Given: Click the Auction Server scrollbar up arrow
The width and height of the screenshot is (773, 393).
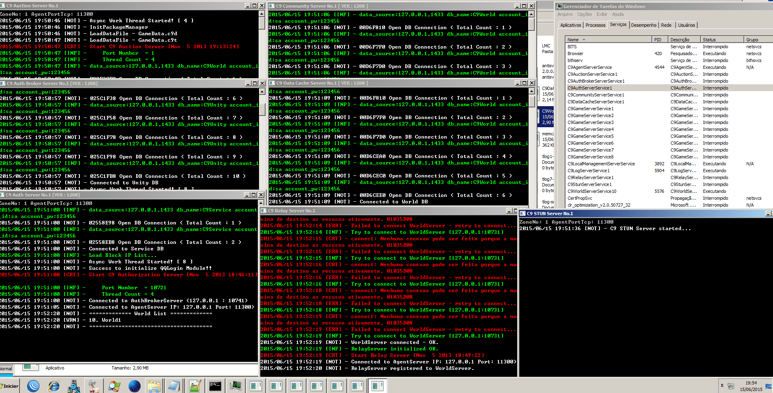Looking at the screenshot, I should tap(261, 14).
